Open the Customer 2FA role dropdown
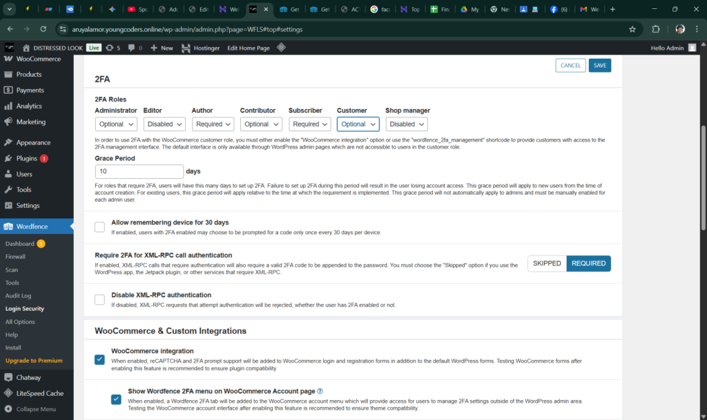The height and width of the screenshot is (420, 707). [x=358, y=124]
